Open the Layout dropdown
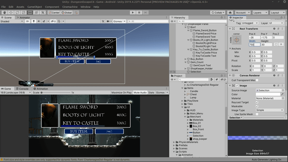 coord(277,12)
